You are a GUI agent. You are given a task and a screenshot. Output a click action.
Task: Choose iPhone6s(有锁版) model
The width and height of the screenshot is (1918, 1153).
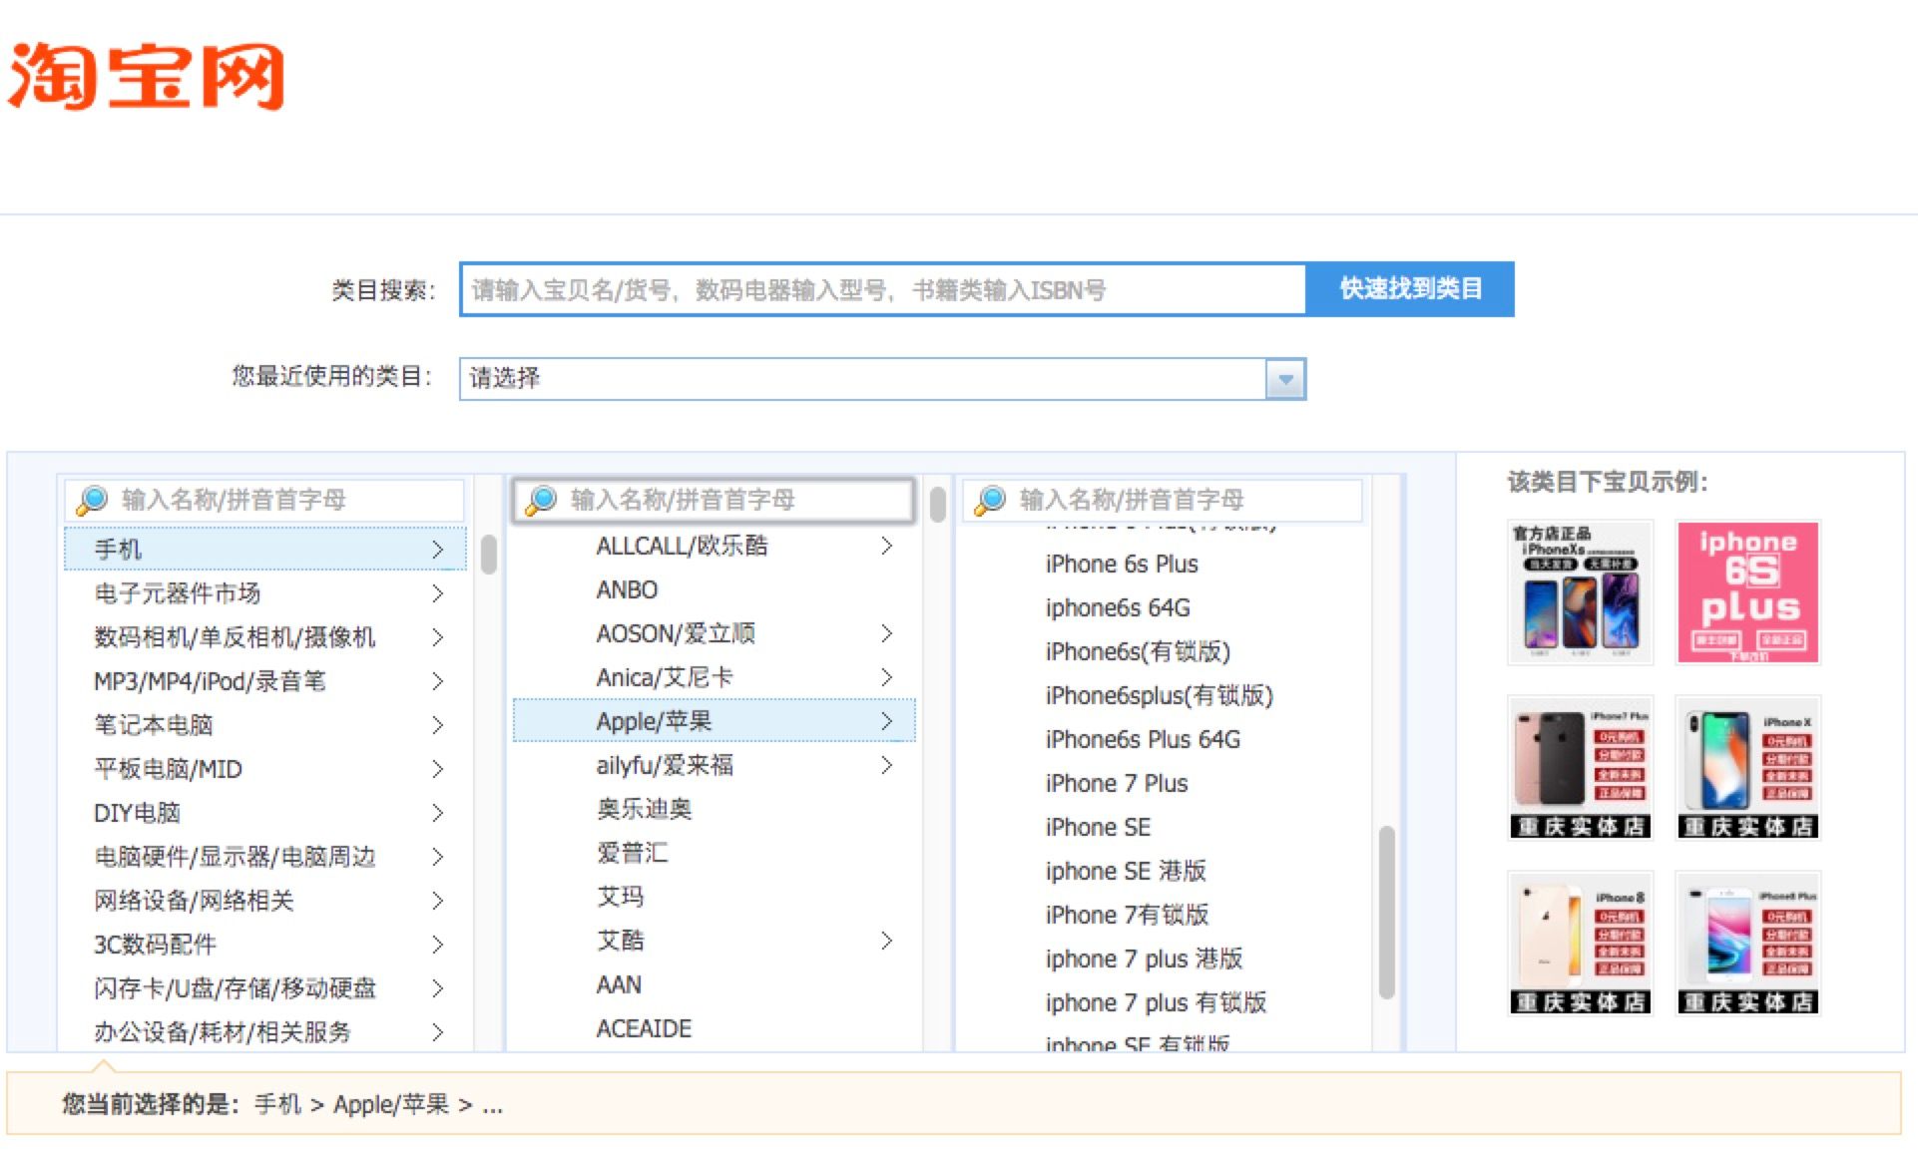click(x=1164, y=651)
